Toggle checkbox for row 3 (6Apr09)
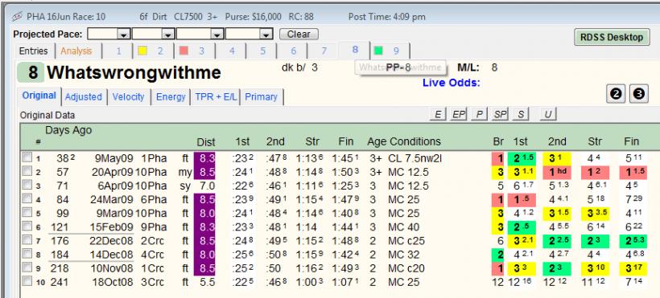This screenshot has height=298, width=660. pyautogui.click(x=27, y=185)
